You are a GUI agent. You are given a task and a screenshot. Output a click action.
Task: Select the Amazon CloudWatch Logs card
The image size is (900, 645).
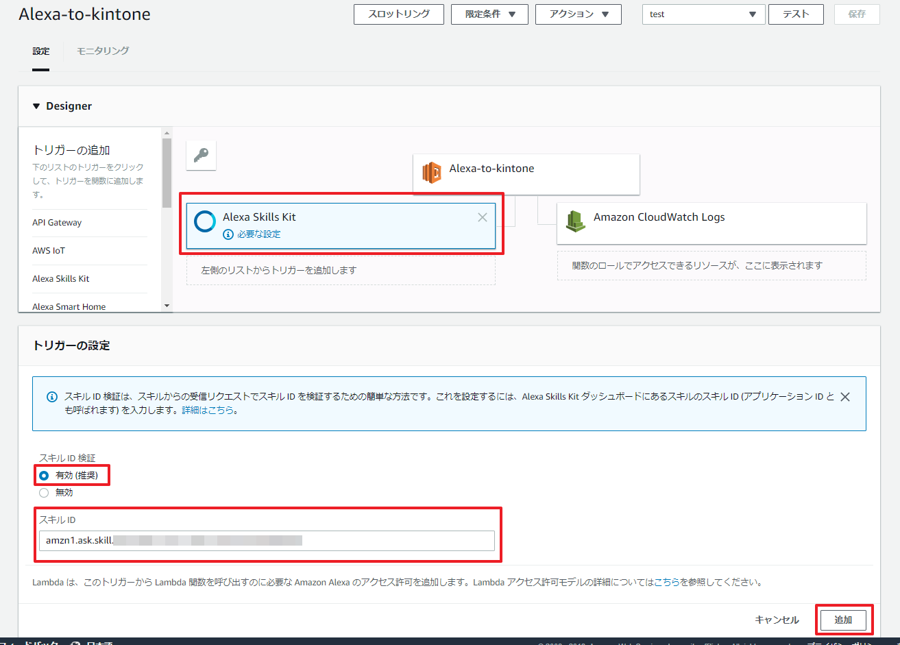[712, 223]
